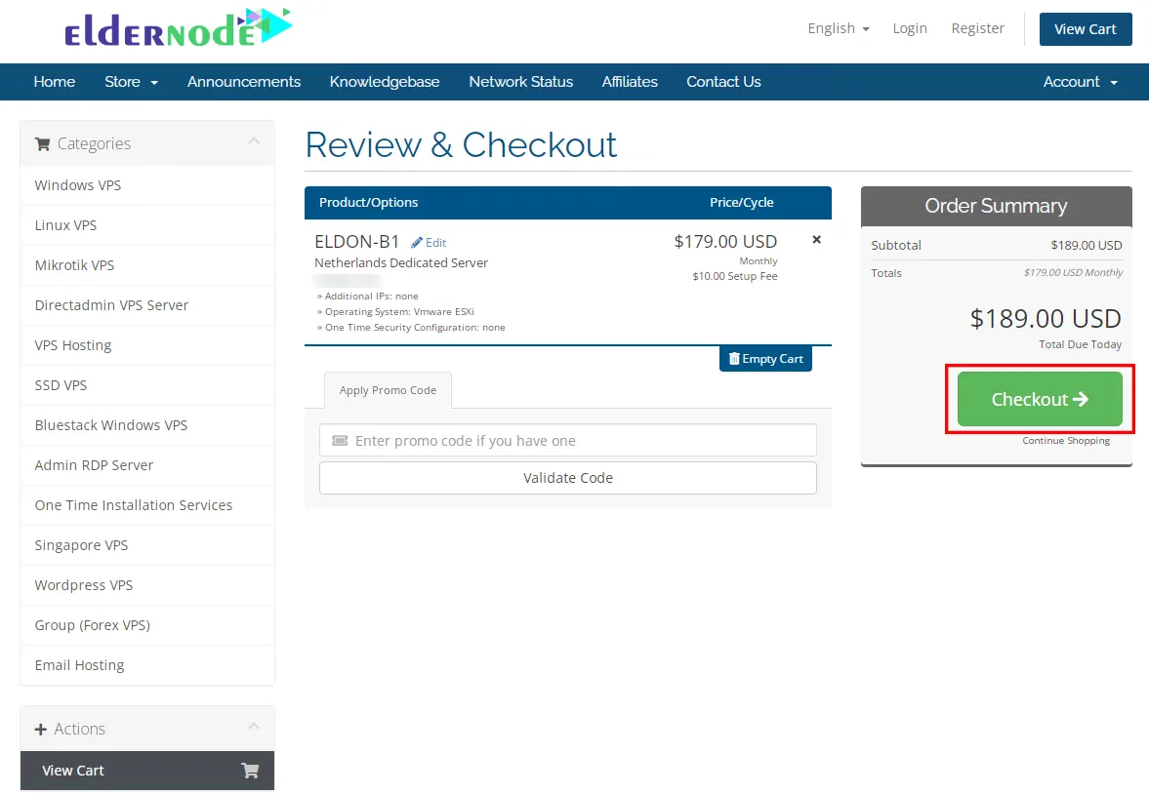Click the top View Cart button

click(x=1086, y=29)
